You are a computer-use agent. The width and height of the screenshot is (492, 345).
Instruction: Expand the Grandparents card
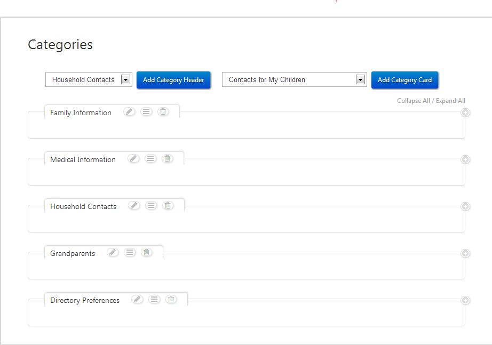(x=465, y=253)
